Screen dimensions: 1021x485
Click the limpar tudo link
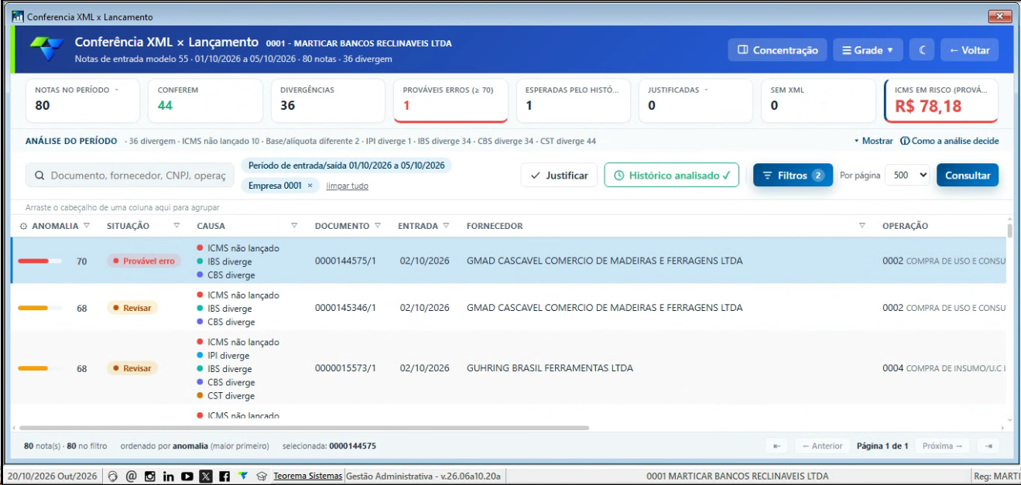347,186
